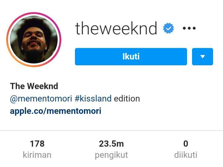Image resolution: width=223 pixels, height=167 pixels.
Task: Follow the account with Ikuti button
Action: point(131,57)
